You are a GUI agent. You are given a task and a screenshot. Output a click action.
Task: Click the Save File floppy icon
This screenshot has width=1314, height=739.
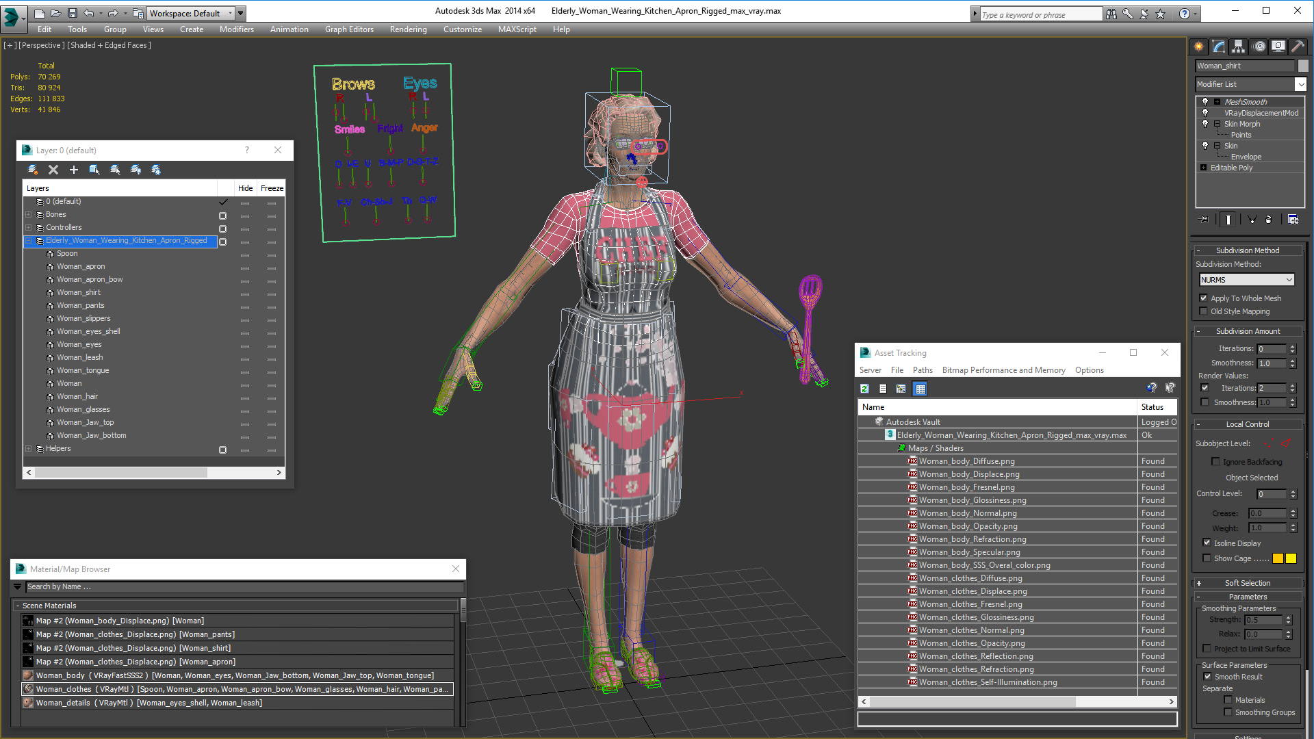click(x=71, y=13)
